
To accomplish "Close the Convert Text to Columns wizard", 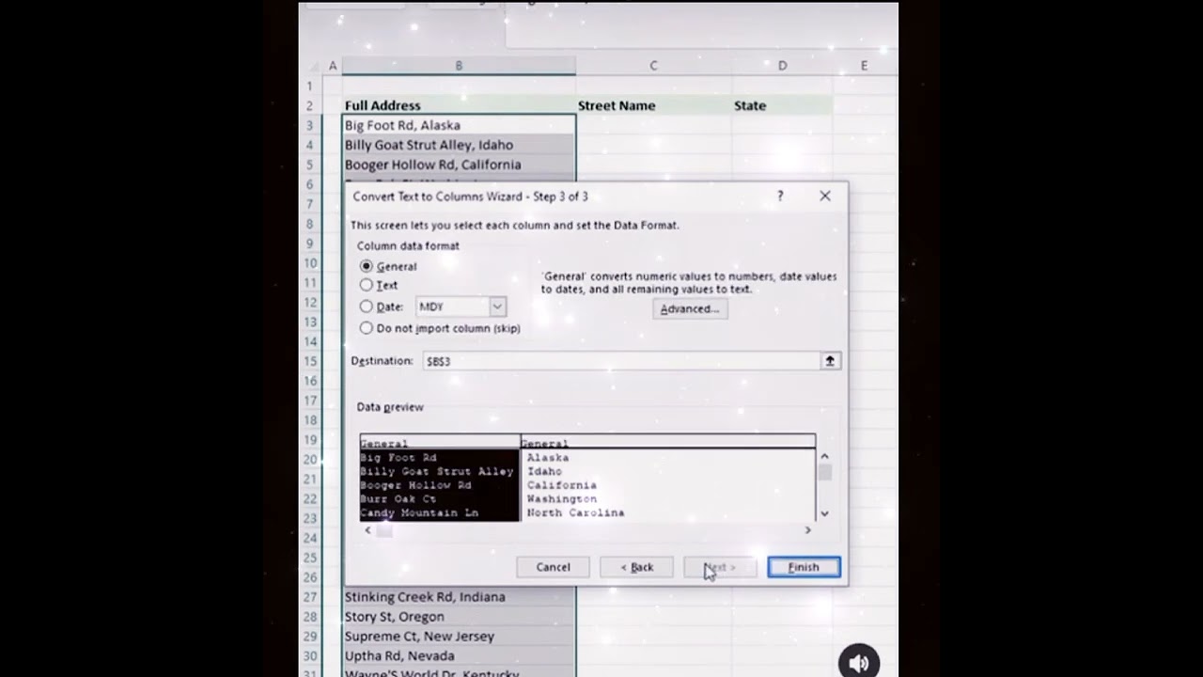I will tap(825, 196).
